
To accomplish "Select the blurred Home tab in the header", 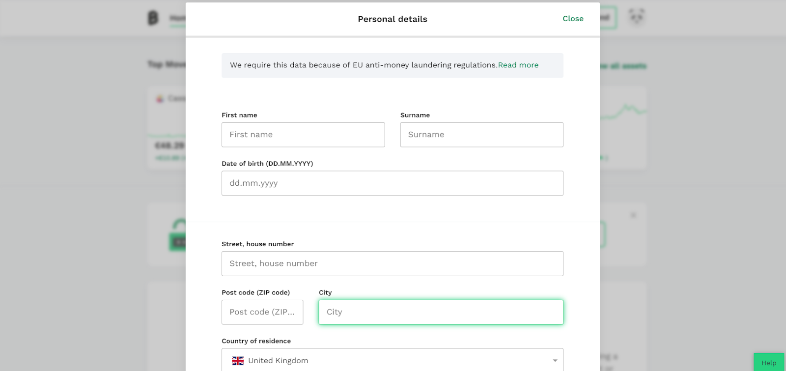I will coord(178,19).
